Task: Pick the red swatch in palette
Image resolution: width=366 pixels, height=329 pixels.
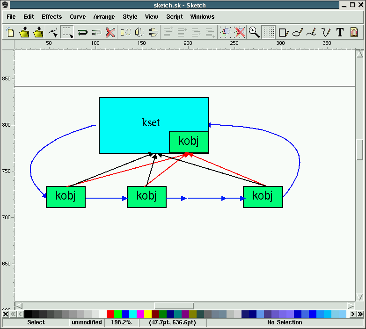Action: coord(110,314)
